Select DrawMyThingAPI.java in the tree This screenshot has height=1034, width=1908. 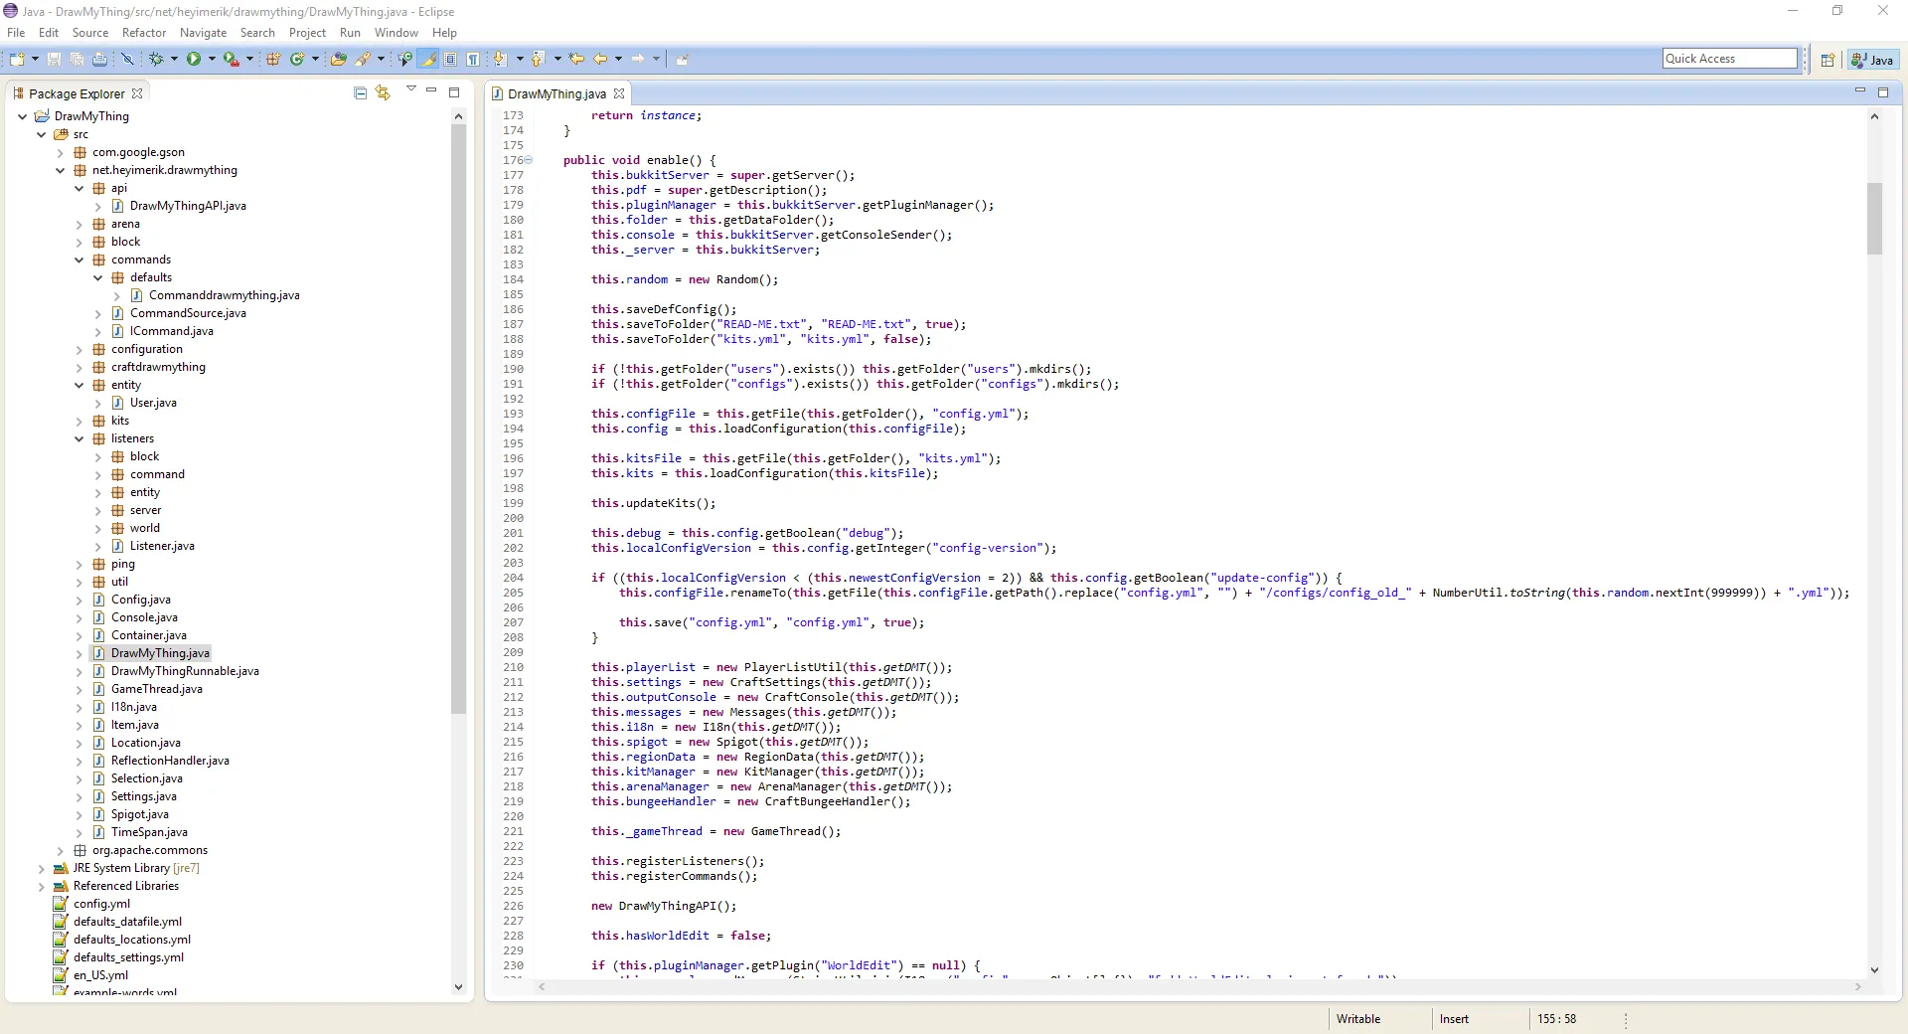pyautogui.click(x=188, y=206)
